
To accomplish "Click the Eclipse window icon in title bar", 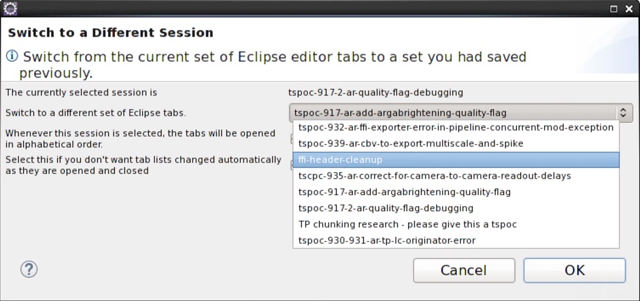I will point(10,9).
